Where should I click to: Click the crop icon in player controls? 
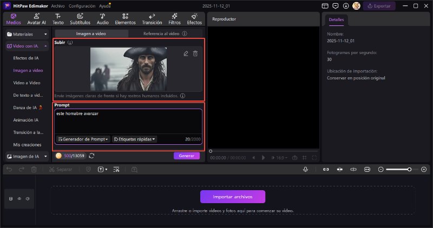coord(304,158)
